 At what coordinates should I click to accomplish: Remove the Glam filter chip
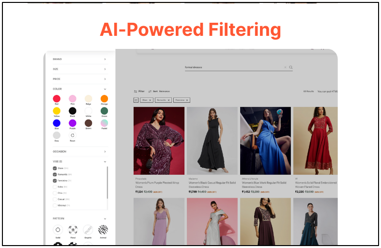point(150,100)
